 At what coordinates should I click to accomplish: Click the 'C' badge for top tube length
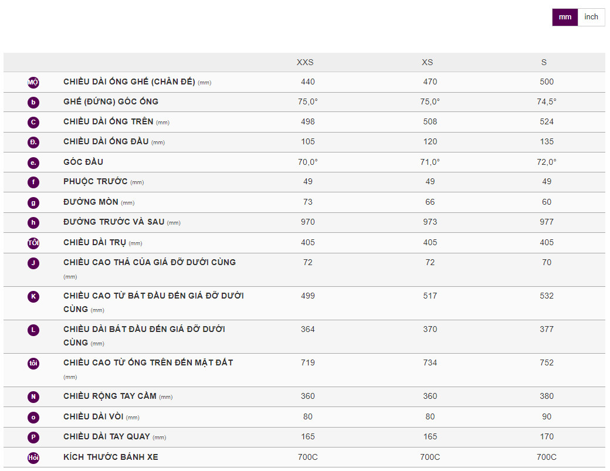[x=33, y=123]
